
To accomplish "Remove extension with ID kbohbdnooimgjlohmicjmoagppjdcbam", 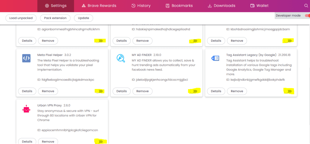I will point(237,41).
